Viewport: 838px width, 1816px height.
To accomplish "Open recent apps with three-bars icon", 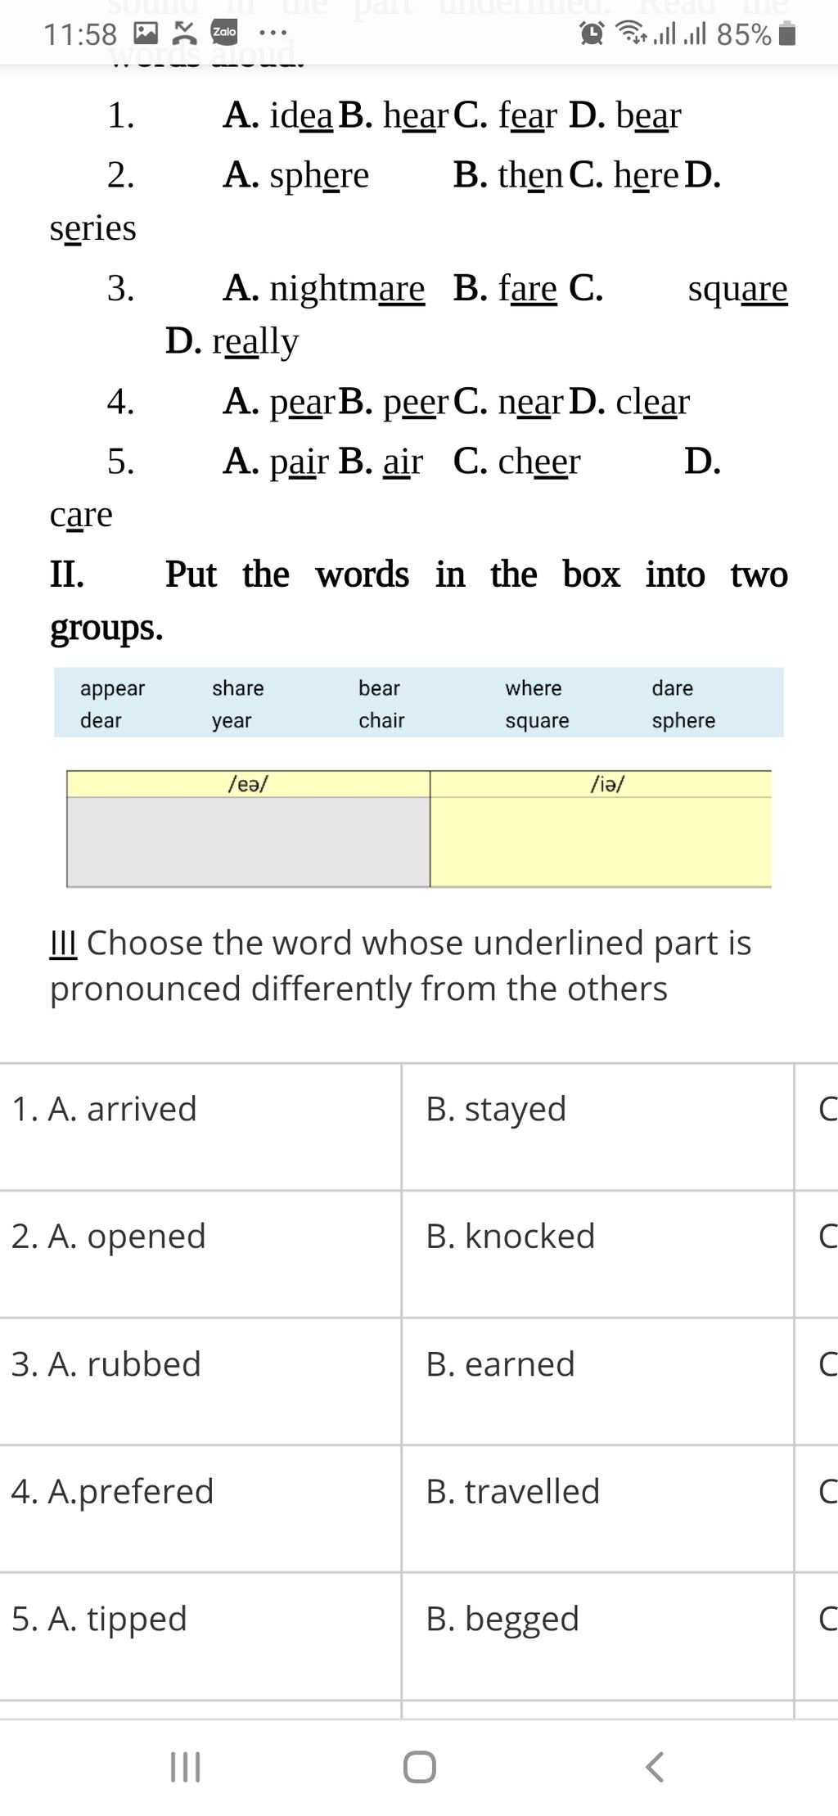I will (185, 1766).
